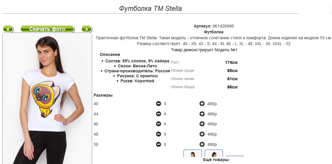Open first product thumbnail below sizes

(192, 153)
